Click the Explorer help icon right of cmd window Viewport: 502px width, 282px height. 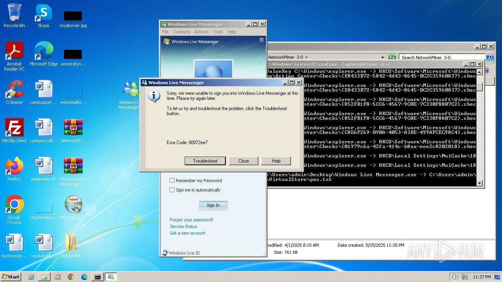[486, 71]
